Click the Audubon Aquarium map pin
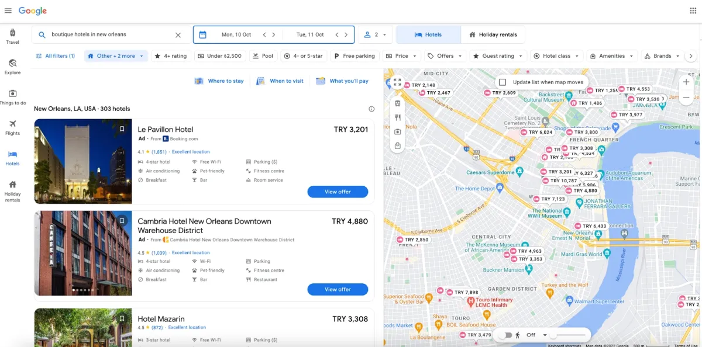Screen dimensions: 702x347 click(x=600, y=173)
